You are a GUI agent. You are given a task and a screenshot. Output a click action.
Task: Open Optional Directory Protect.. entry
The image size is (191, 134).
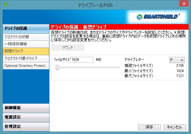pyautogui.click(x=25, y=66)
